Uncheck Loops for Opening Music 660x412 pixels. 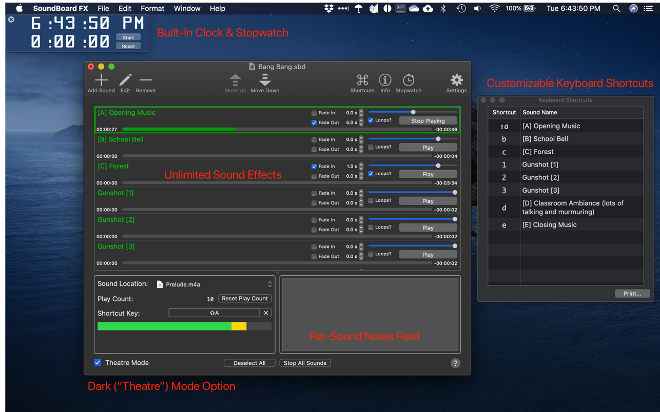coord(371,120)
